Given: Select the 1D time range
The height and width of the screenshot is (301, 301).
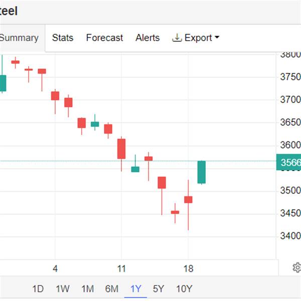Looking at the screenshot, I should pyautogui.click(x=38, y=288).
